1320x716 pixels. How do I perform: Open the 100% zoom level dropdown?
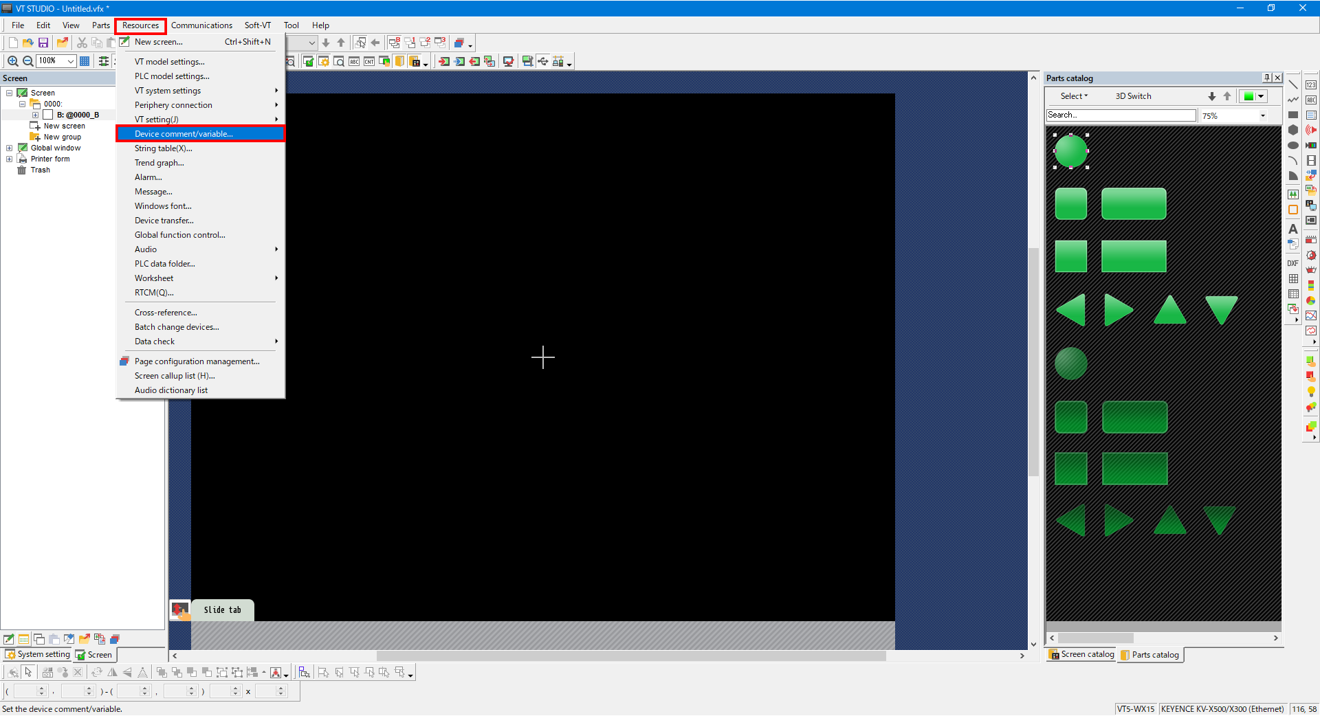point(70,61)
